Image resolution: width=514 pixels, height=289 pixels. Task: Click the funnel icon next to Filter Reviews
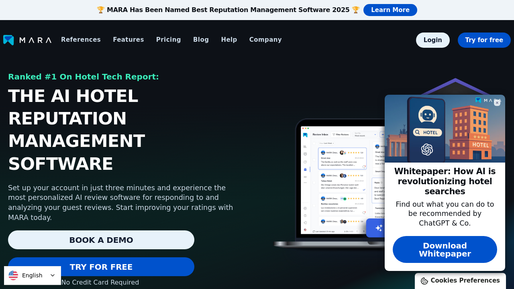[x=334, y=134]
